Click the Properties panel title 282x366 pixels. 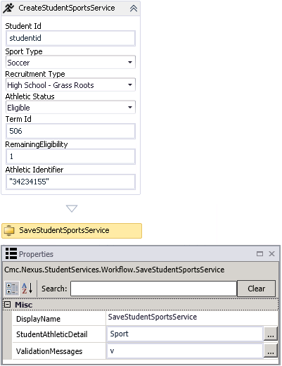pyautogui.click(x=36, y=254)
